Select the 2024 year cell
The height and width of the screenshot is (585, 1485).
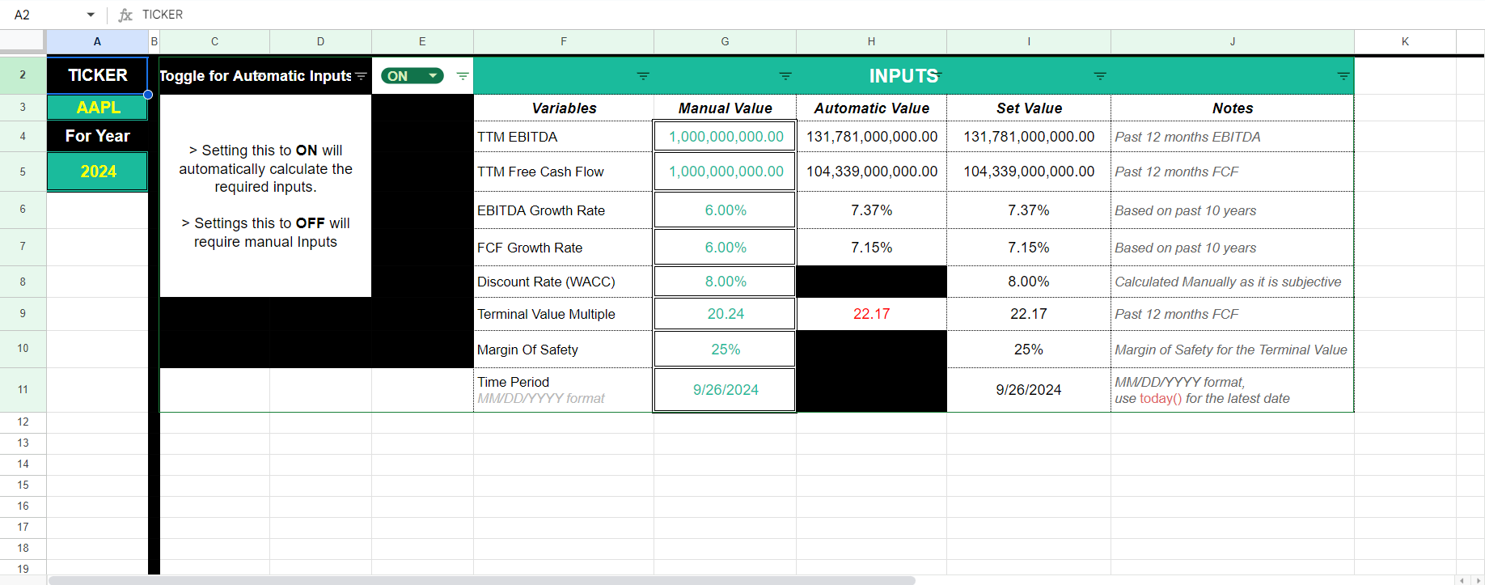[98, 172]
